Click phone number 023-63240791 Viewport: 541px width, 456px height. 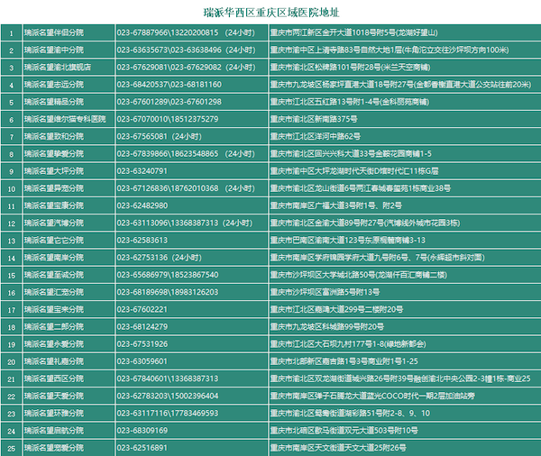pos(142,171)
